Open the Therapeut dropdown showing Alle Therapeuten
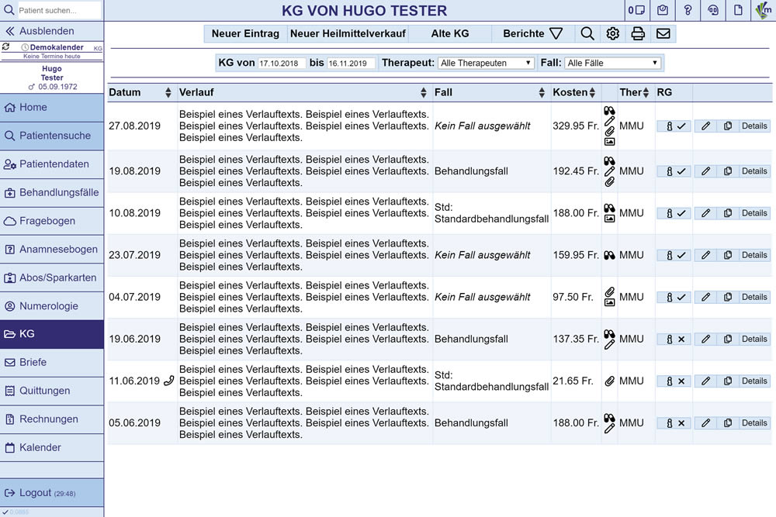 [x=486, y=63]
